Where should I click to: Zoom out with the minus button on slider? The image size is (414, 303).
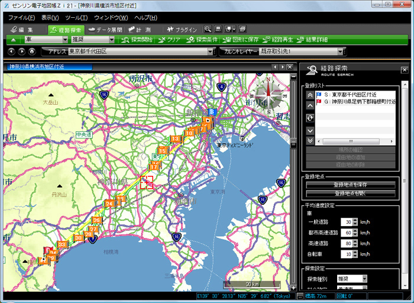click(293, 77)
